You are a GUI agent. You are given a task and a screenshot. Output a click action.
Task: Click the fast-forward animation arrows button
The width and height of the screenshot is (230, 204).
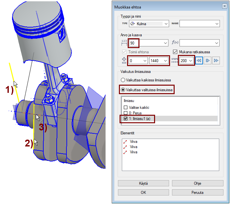tap(216, 60)
